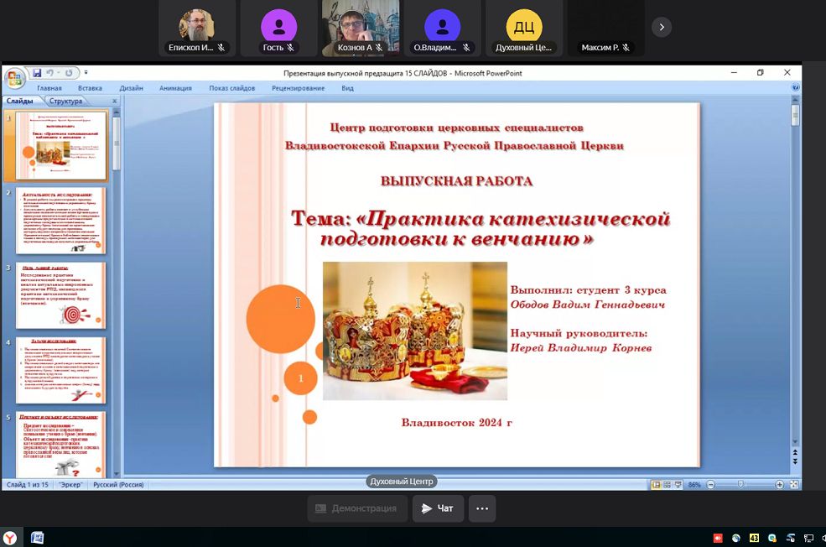Click the zoom in plus button
Image resolution: width=826 pixels, height=547 pixels.
click(780, 485)
